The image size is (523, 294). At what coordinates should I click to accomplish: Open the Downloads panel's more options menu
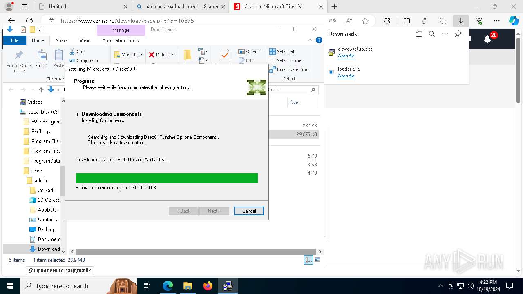445,34
